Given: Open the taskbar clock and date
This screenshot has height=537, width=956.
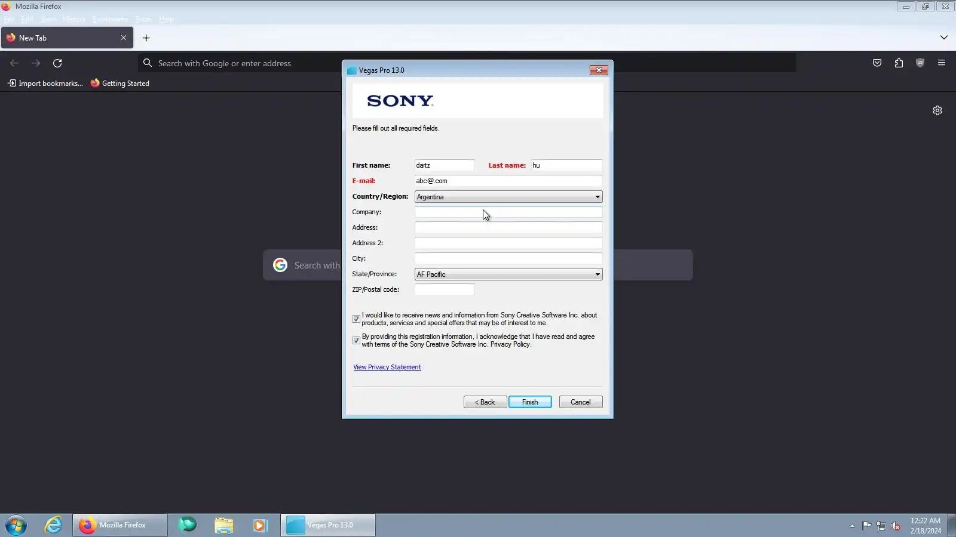Looking at the screenshot, I should click(x=926, y=526).
